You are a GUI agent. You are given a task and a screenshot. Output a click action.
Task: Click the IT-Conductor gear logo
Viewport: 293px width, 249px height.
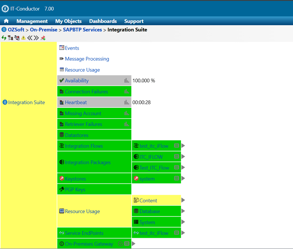5,9
